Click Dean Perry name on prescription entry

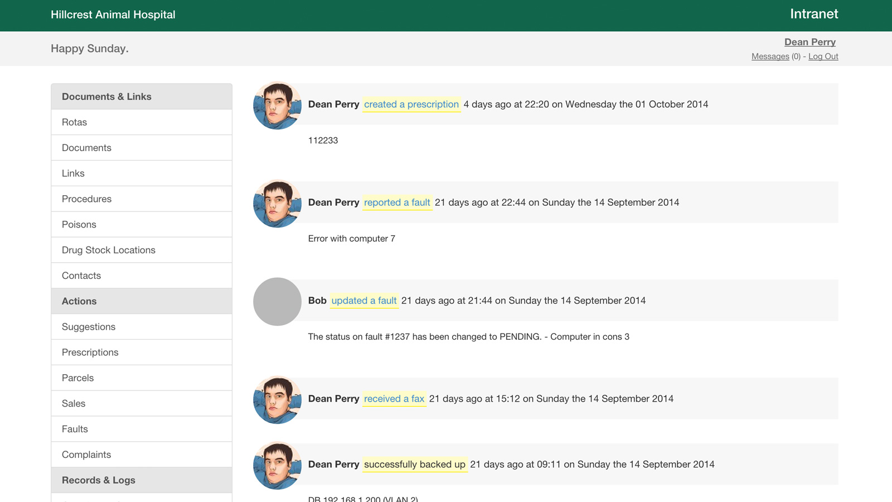[333, 104]
